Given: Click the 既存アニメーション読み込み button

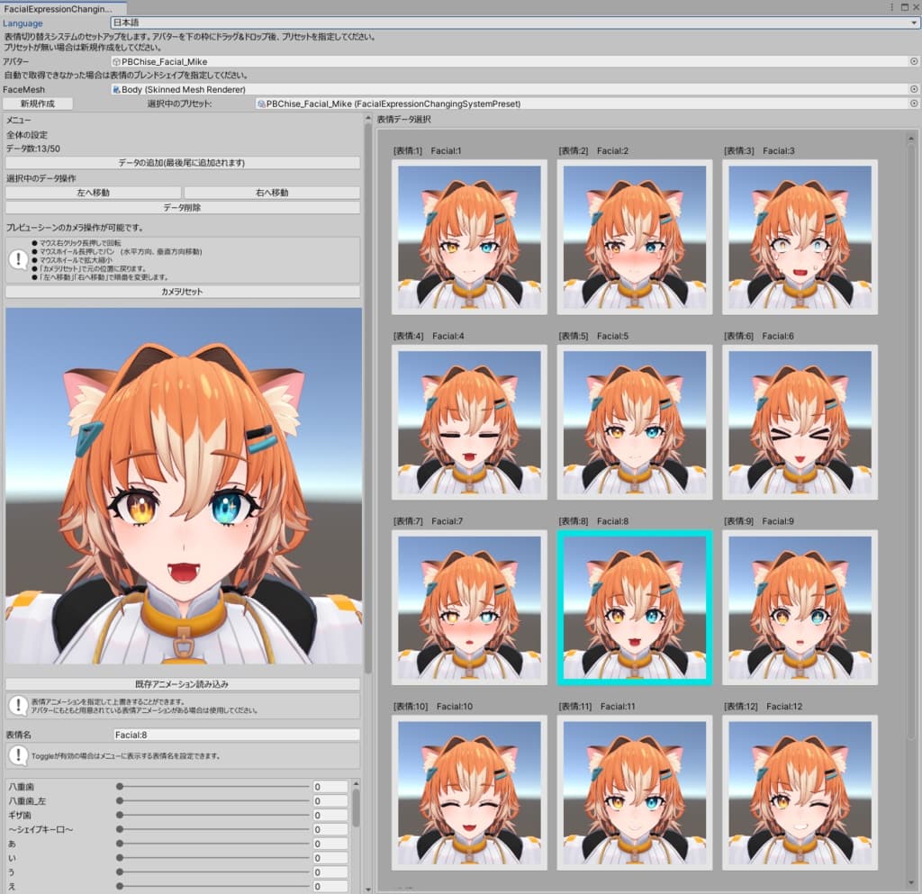Looking at the screenshot, I should coord(182,684).
